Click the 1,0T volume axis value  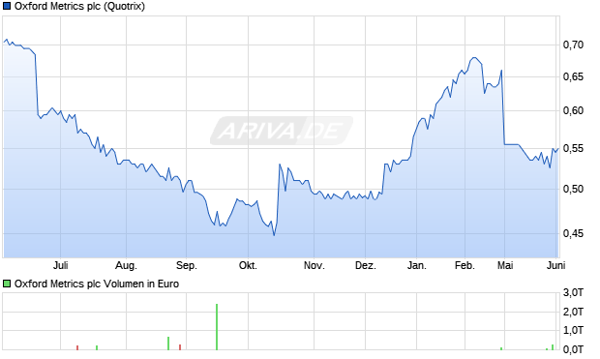[573, 330]
